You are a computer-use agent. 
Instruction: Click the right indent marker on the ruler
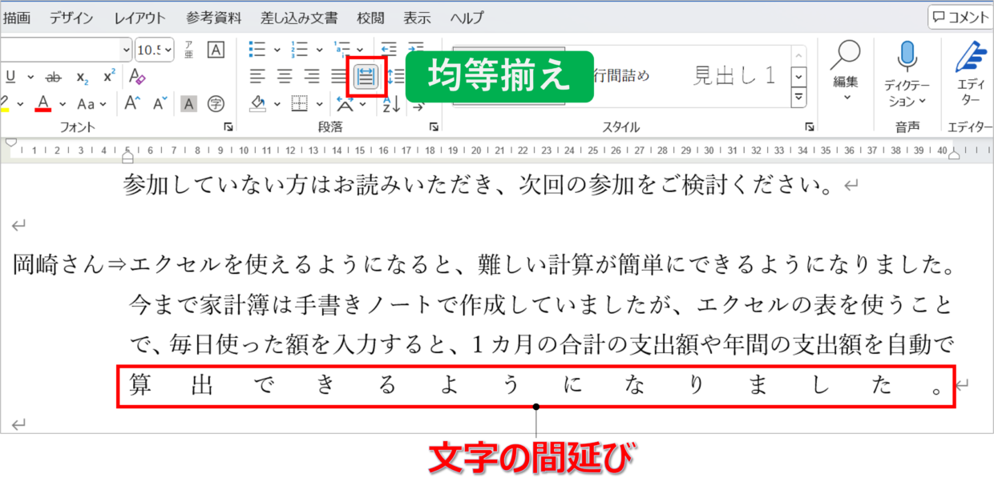[x=954, y=155]
